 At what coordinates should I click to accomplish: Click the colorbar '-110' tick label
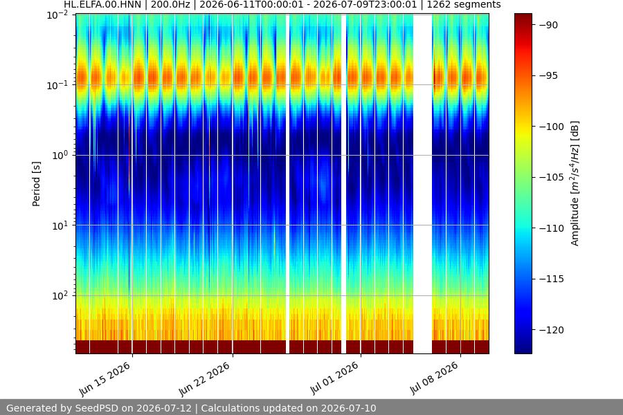coord(551,228)
